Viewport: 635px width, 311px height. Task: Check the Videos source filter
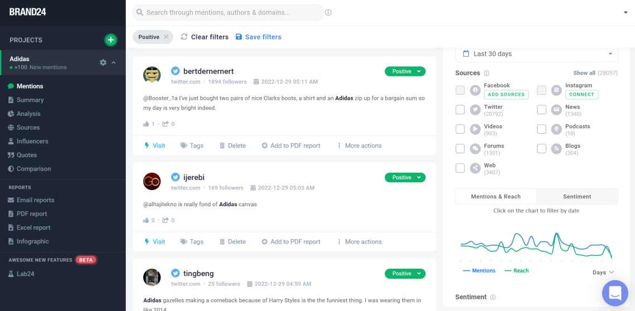(460, 129)
